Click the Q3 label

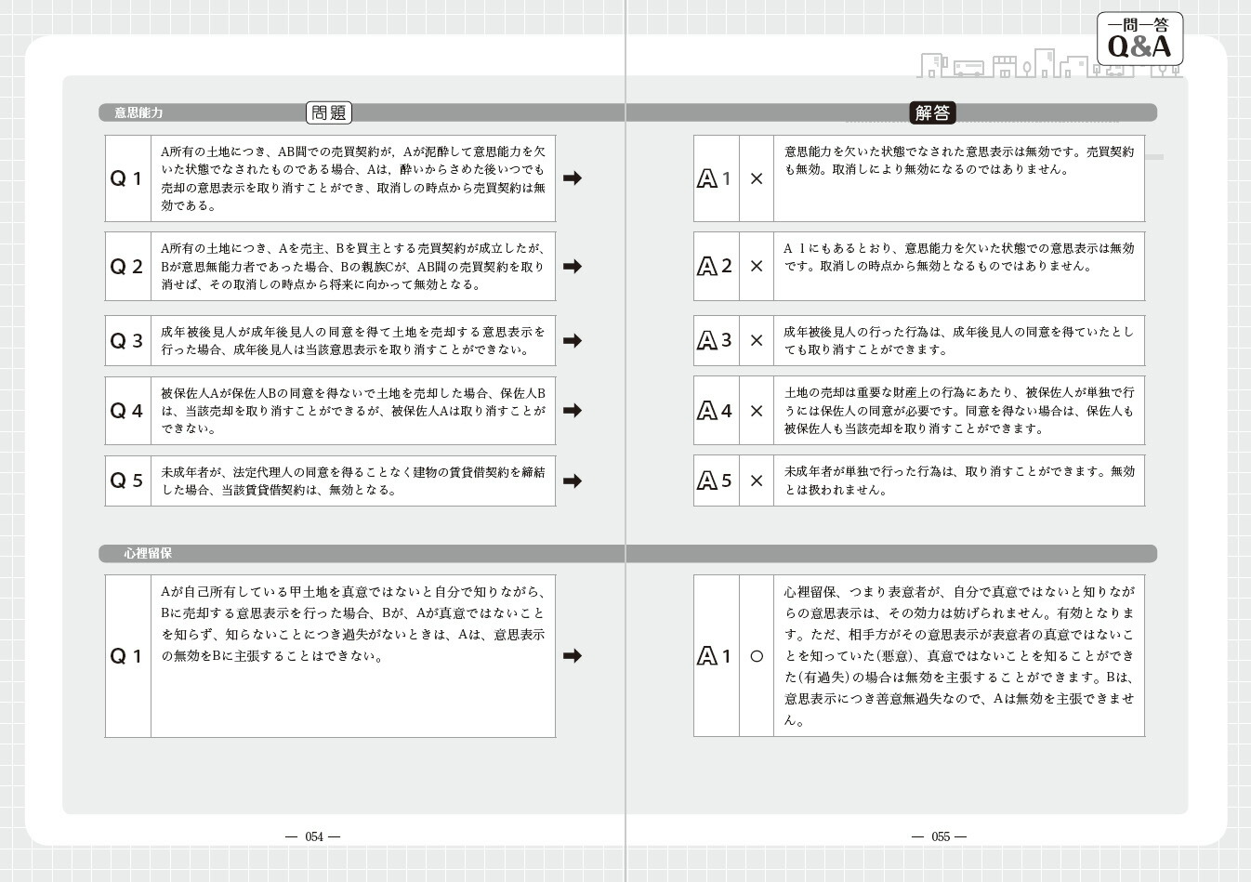[127, 341]
